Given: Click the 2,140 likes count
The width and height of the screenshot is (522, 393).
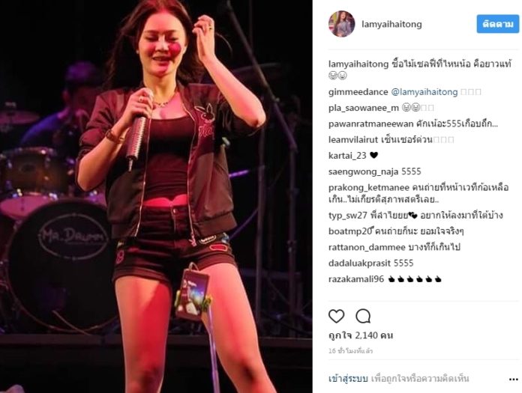Looking at the screenshot, I should click(x=361, y=335).
